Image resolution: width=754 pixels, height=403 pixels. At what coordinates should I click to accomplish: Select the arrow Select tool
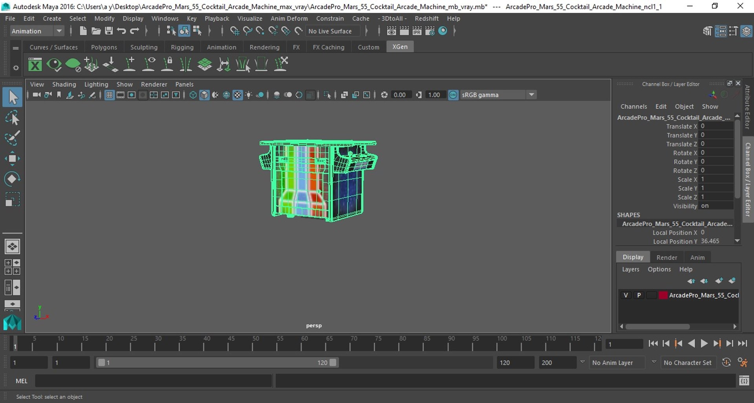coord(12,97)
